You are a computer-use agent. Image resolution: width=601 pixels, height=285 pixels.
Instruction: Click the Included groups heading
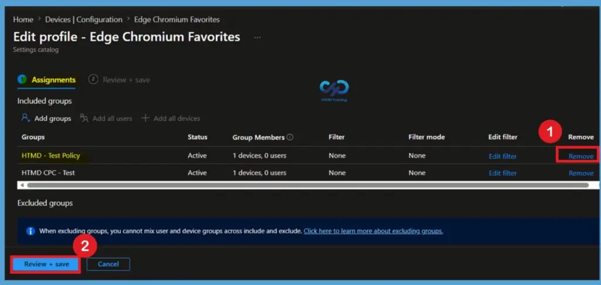tap(45, 101)
